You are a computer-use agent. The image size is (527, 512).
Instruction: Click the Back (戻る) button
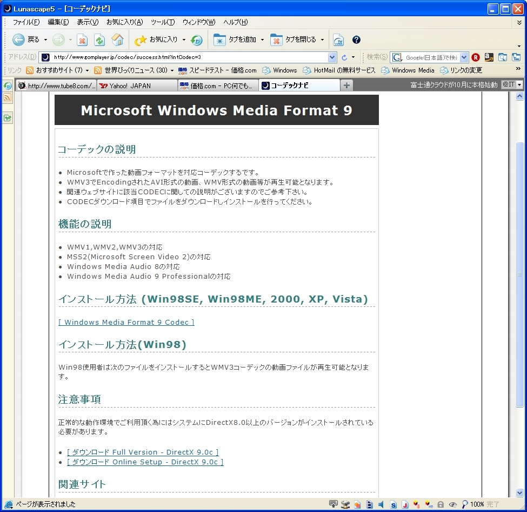pos(26,40)
